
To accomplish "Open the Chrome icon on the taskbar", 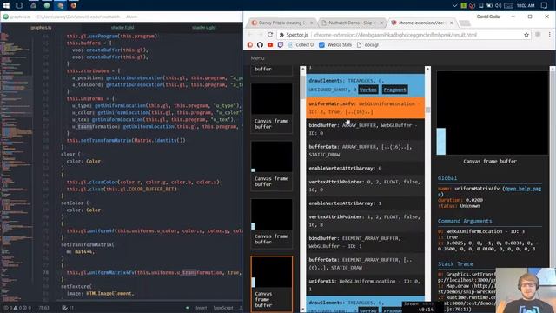I will point(61,5).
